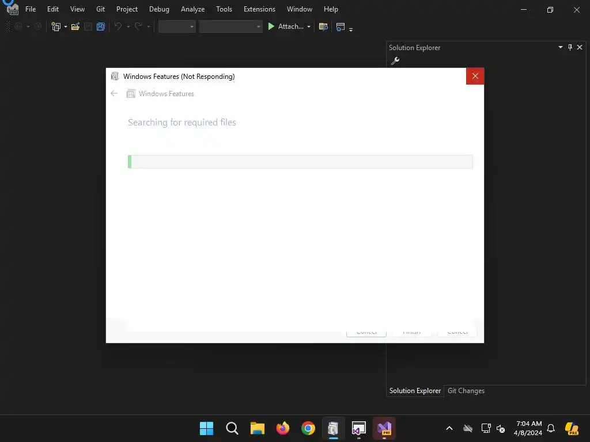Viewport: 590px width, 442px height.
Task: Open the Solution Platforms combo box
Action: (230, 26)
